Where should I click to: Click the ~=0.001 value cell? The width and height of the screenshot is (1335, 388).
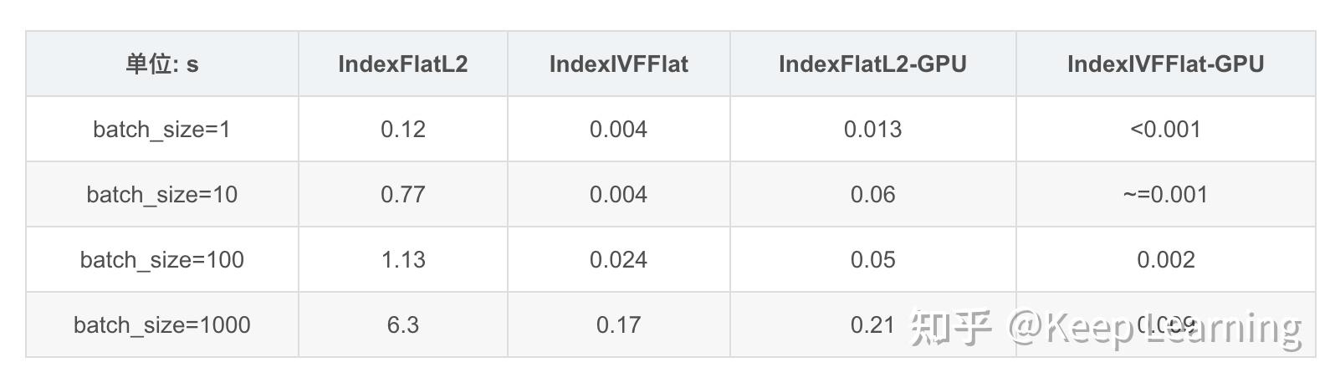(1165, 195)
